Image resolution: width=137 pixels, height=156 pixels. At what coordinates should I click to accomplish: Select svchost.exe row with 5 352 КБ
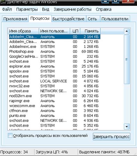(54, 125)
